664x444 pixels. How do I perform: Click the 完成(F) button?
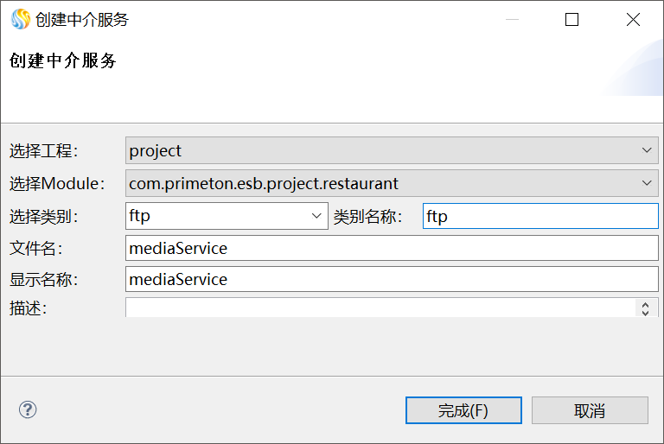tap(463, 410)
